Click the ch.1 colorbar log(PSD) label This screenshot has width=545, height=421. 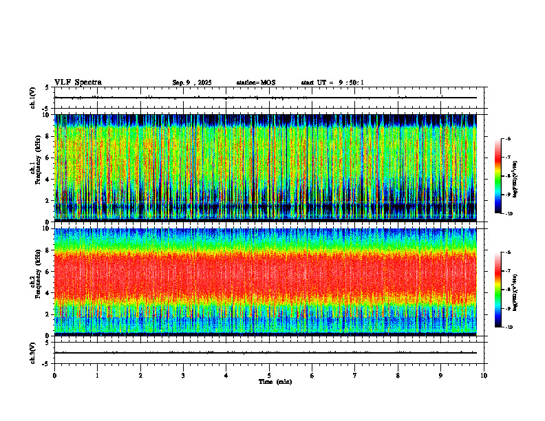515,180
